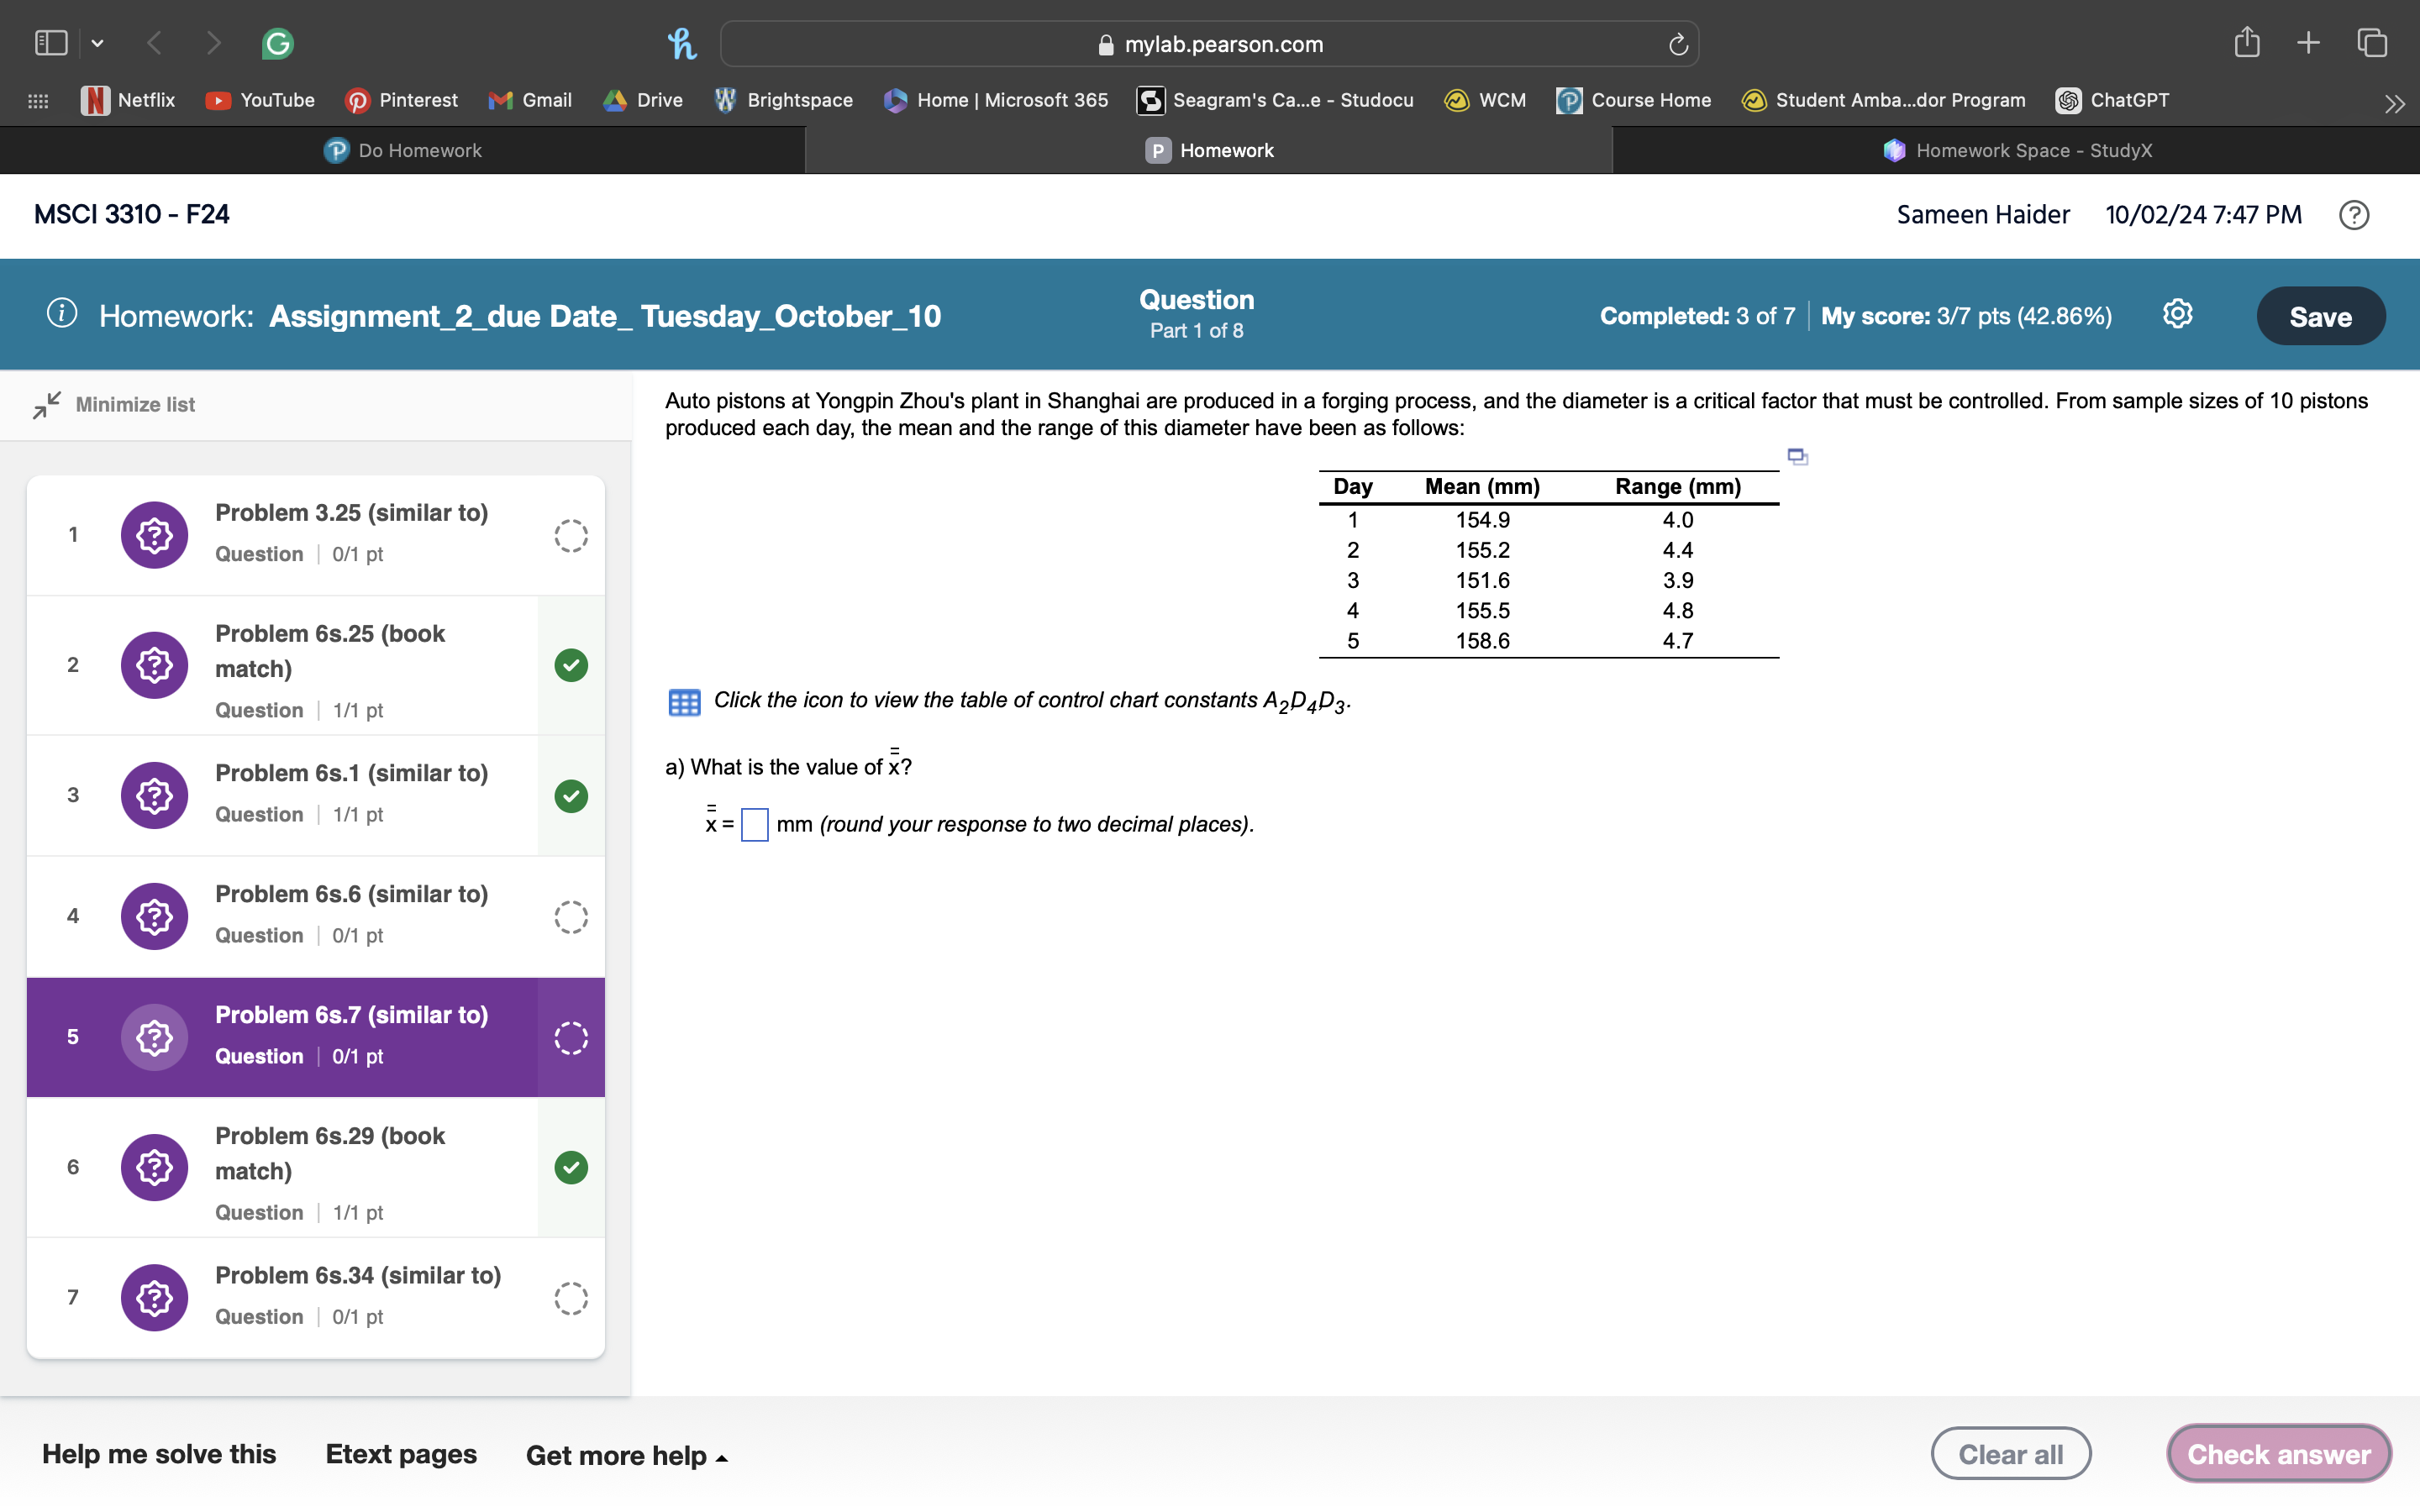This screenshot has height=1512, width=2420.
Task: Select Problem 6s.25 (book match)
Action: [x=316, y=666]
